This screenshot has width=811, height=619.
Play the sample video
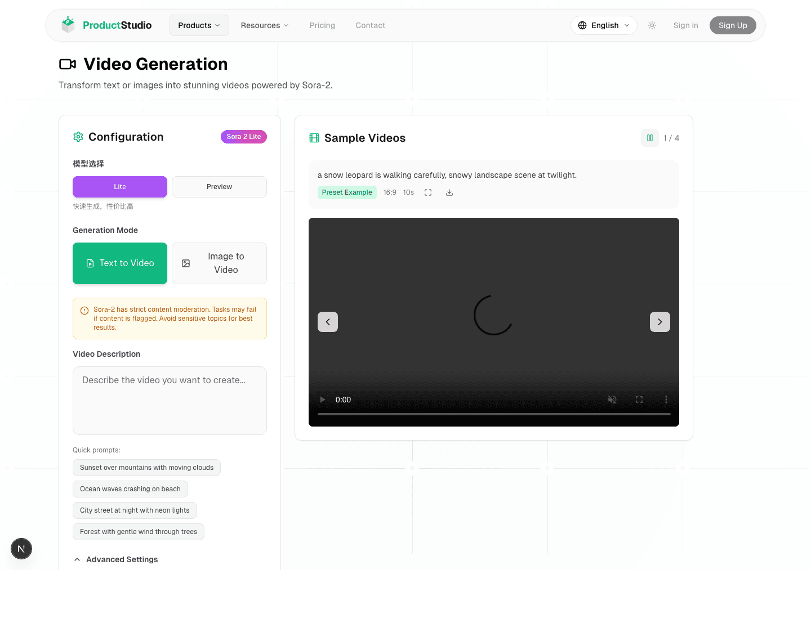click(323, 400)
